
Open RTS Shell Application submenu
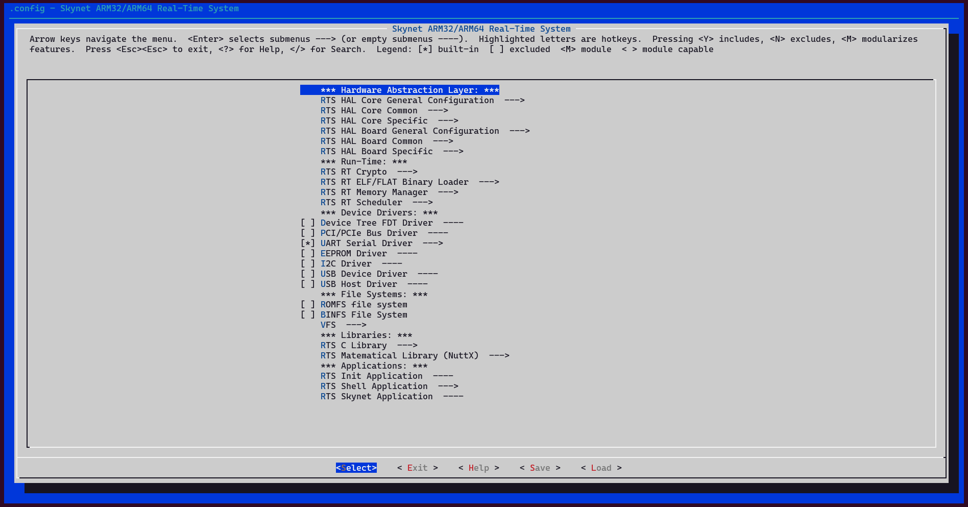click(x=390, y=387)
